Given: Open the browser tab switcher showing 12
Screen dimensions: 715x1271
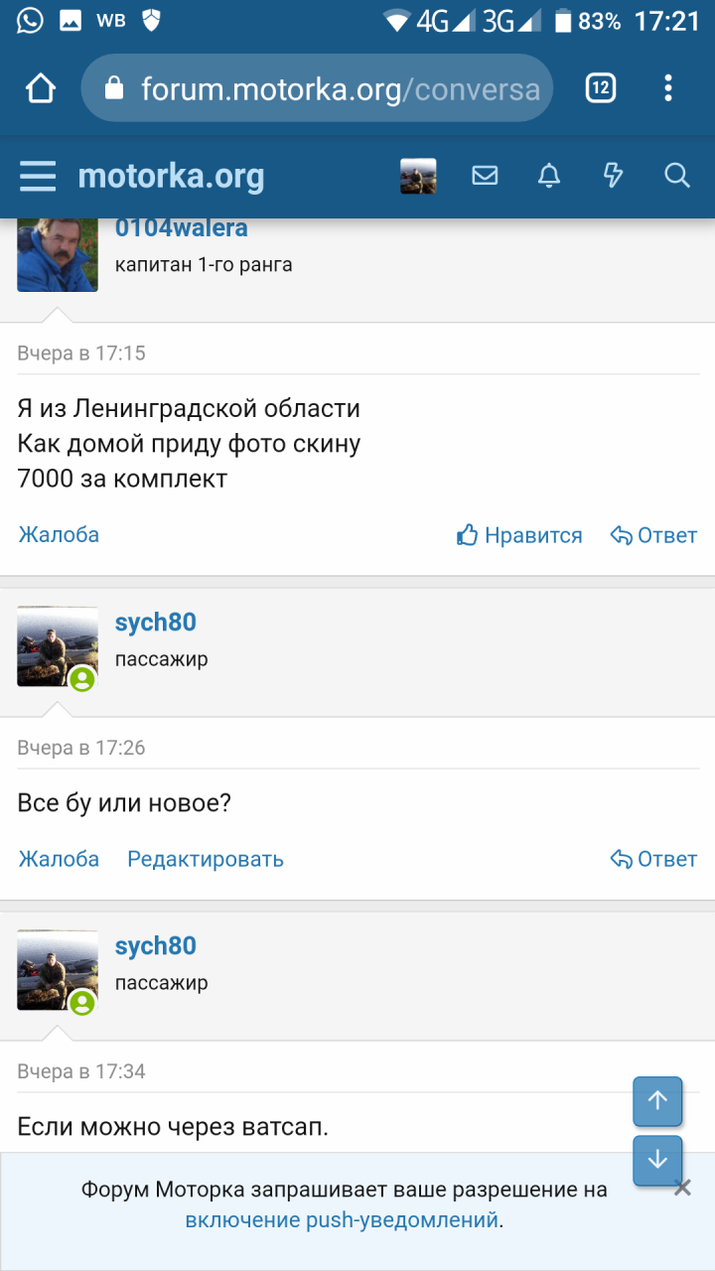Looking at the screenshot, I should [600, 89].
